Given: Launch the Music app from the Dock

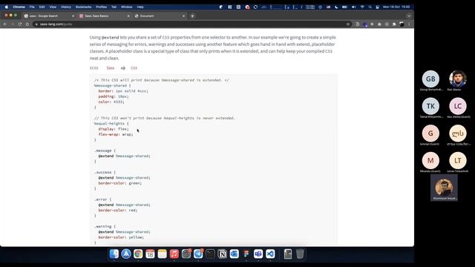Looking at the screenshot, I should pyautogui.click(x=174, y=254).
